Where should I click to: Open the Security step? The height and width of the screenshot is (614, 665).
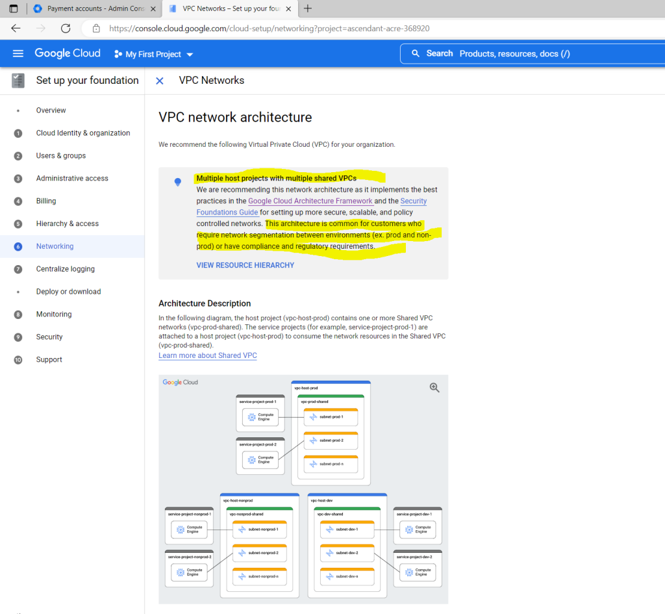coord(49,337)
